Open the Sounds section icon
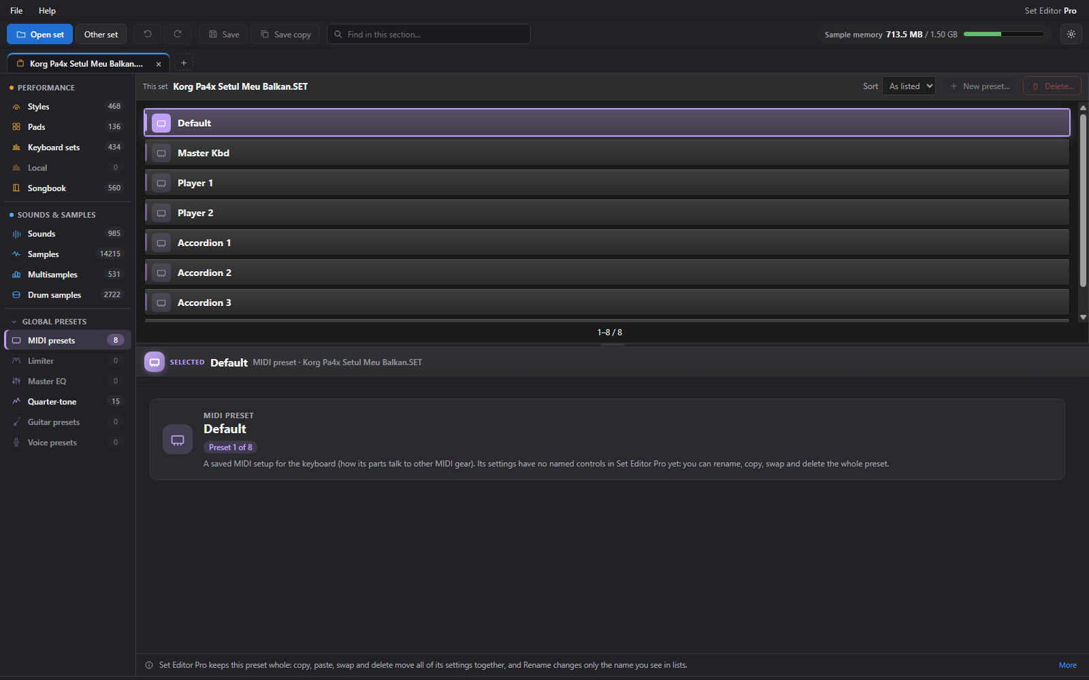Image resolution: width=1089 pixels, height=680 pixels. tap(16, 234)
